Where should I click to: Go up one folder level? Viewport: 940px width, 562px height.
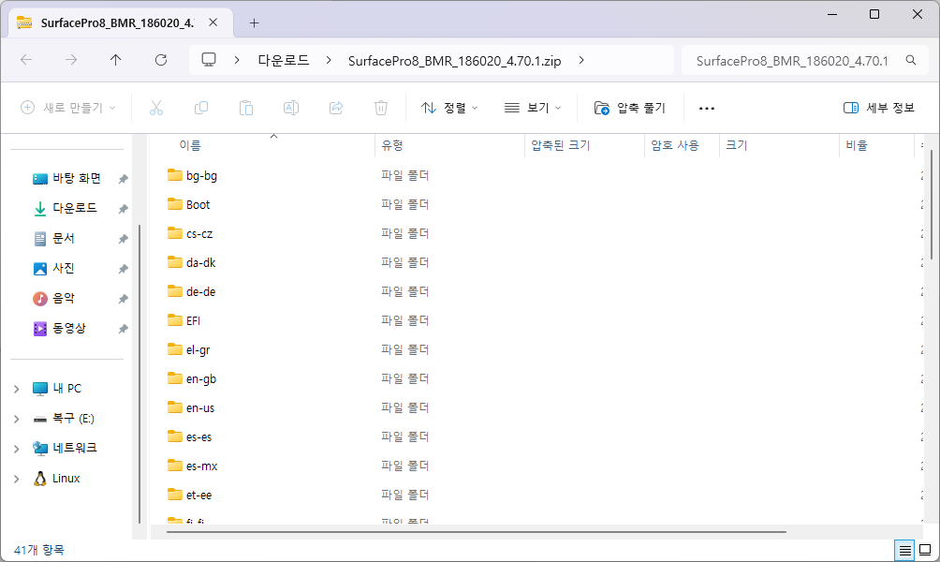(116, 60)
